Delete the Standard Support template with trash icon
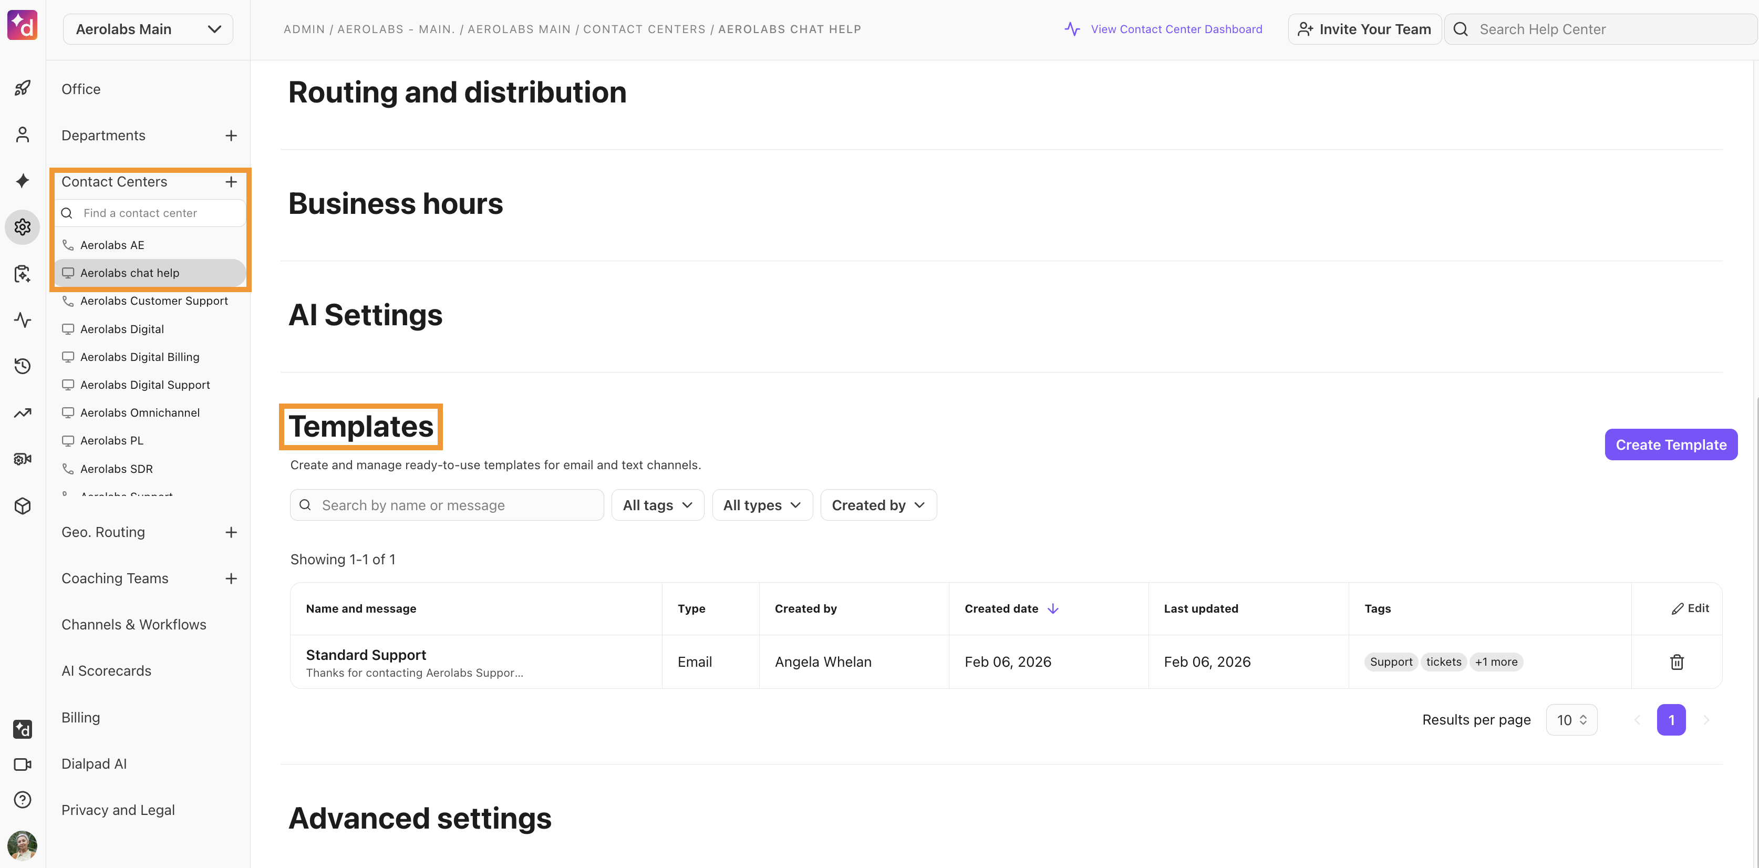This screenshot has width=1759, height=868. (1677, 662)
